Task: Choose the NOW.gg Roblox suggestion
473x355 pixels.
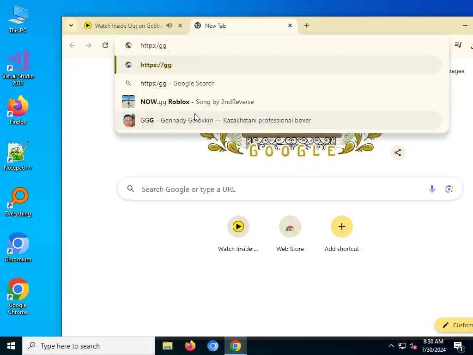Action: (278, 102)
